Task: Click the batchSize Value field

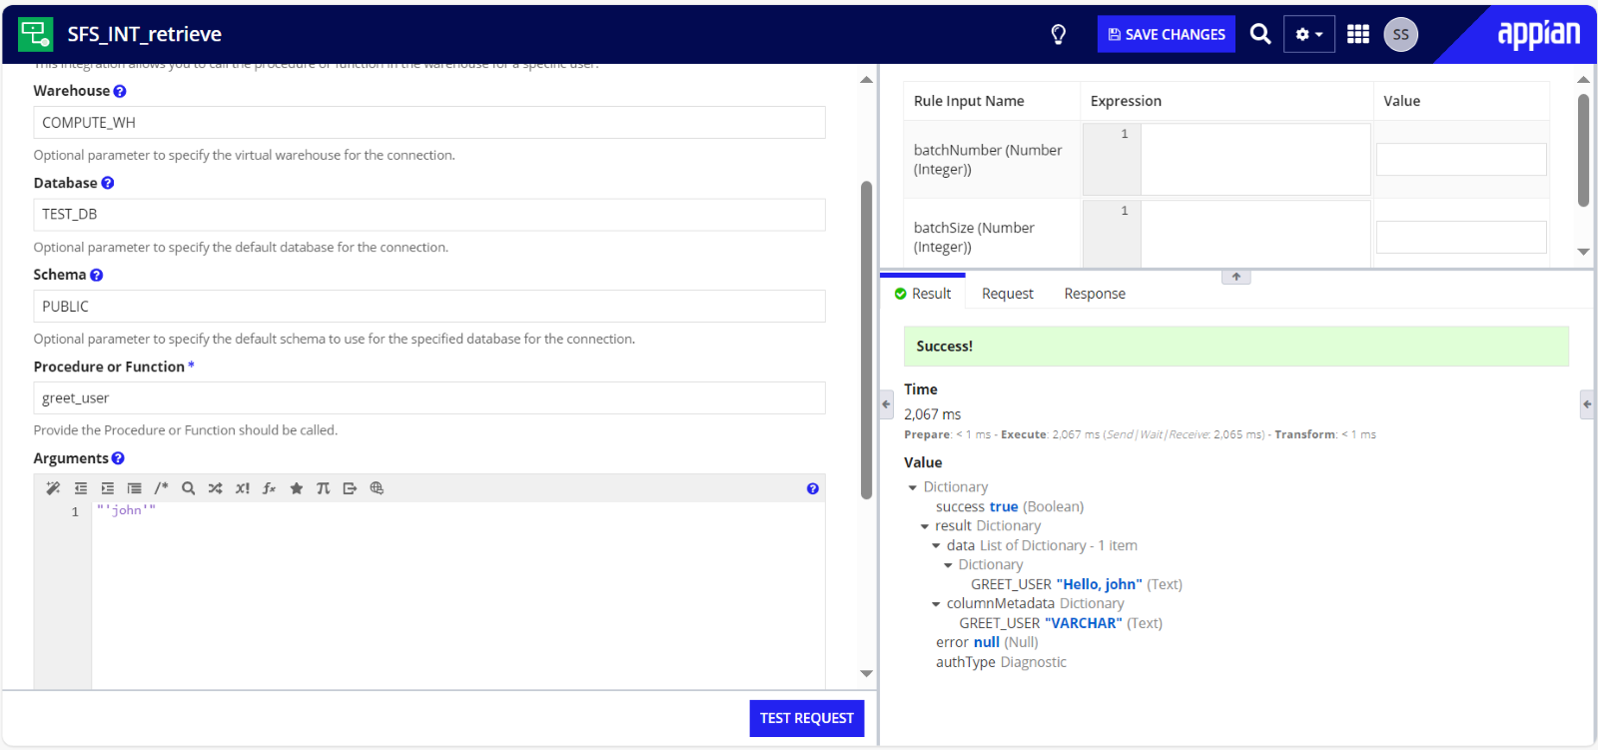Action: (x=1461, y=237)
